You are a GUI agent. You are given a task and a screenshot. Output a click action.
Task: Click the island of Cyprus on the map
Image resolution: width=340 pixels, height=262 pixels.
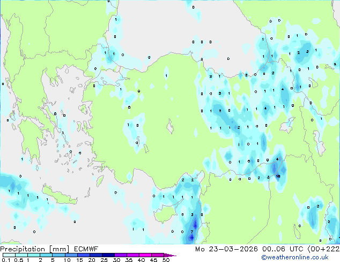click(166, 213)
